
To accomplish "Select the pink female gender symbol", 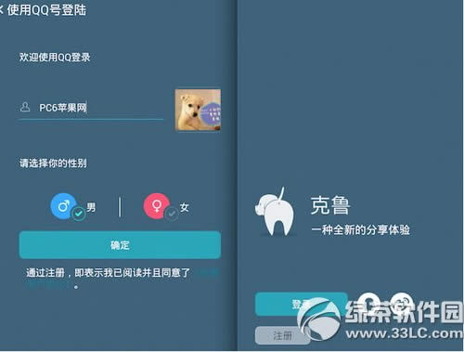I will 157,206.
